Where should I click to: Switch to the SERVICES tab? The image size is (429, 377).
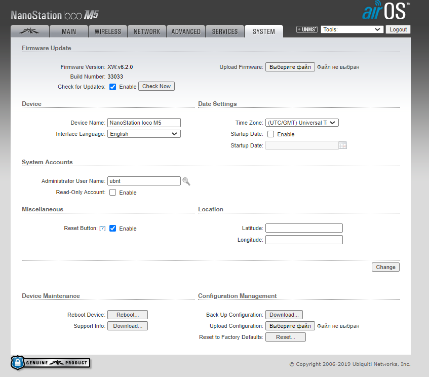click(x=225, y=31)
